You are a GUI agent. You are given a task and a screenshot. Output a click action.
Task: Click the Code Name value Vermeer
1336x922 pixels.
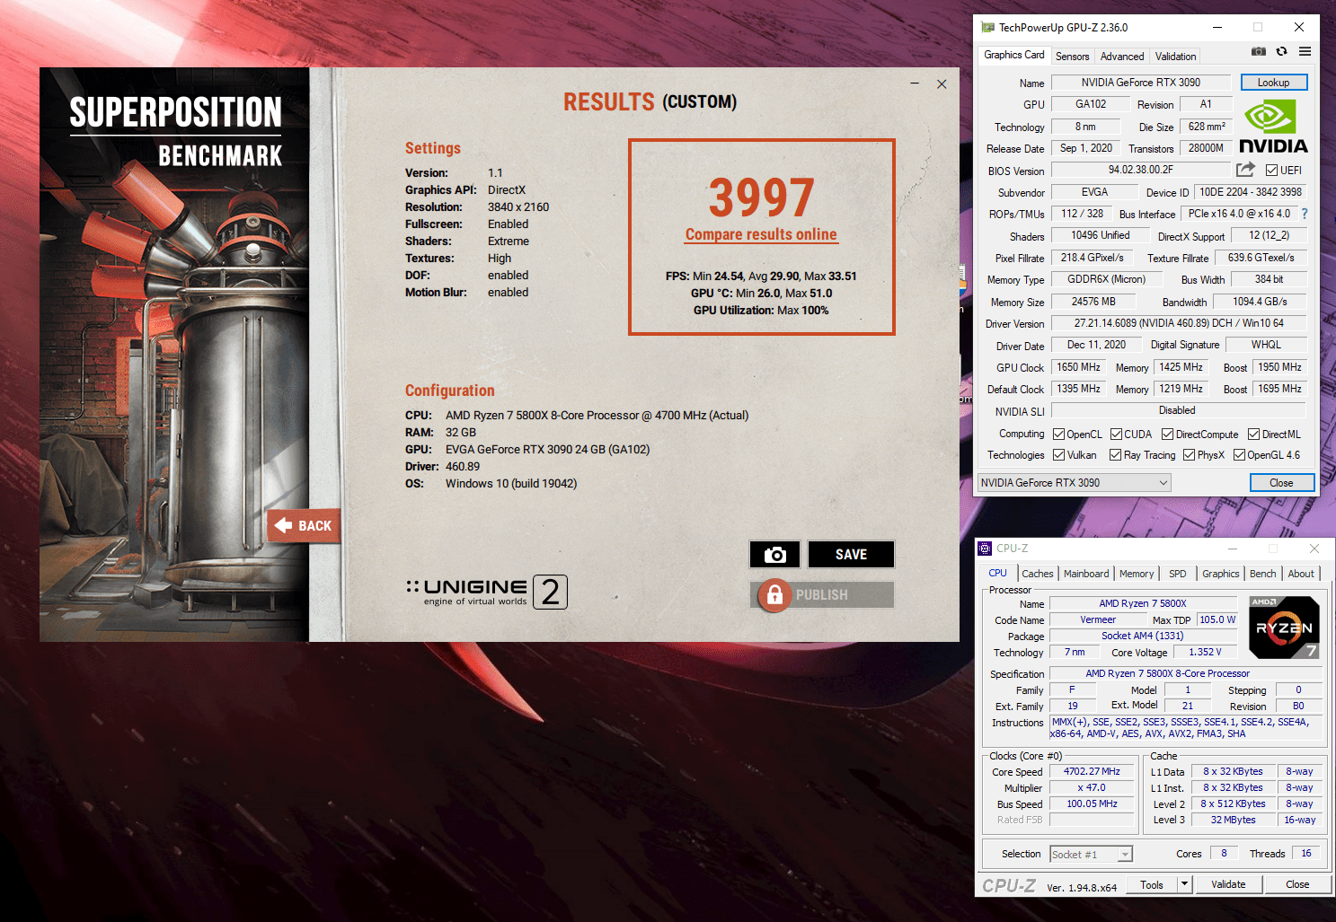tap(1098, 620)
